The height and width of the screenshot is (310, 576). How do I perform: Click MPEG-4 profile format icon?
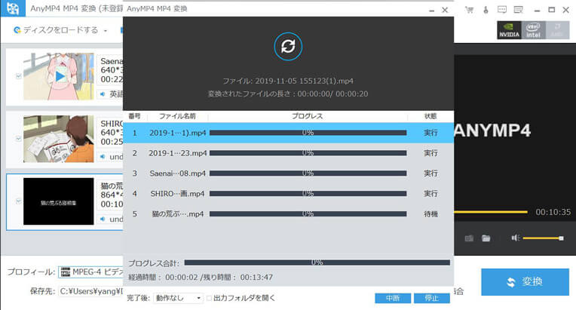coord(66,272)
